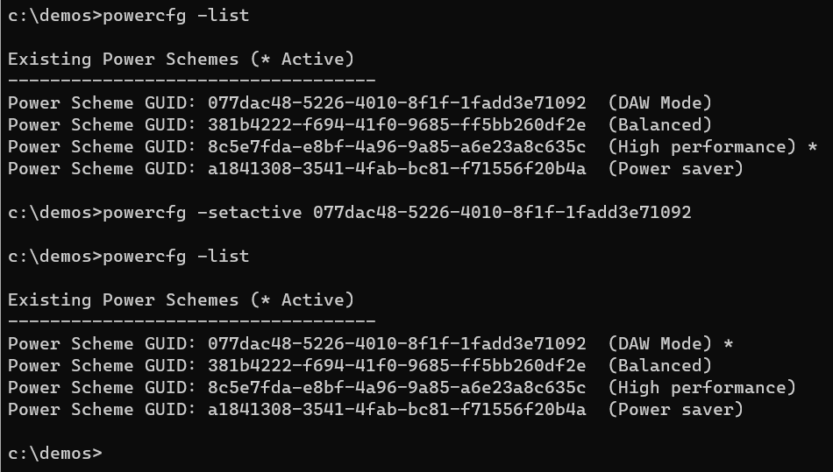Screen dimensions: 833x472
Task: Click the asterisk after High performance
Action: (x=813, y=146)
